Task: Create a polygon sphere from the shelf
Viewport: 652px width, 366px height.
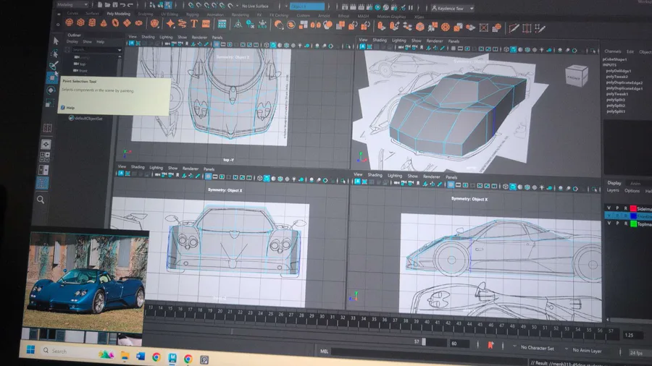Action: click(x=70, y=22)
